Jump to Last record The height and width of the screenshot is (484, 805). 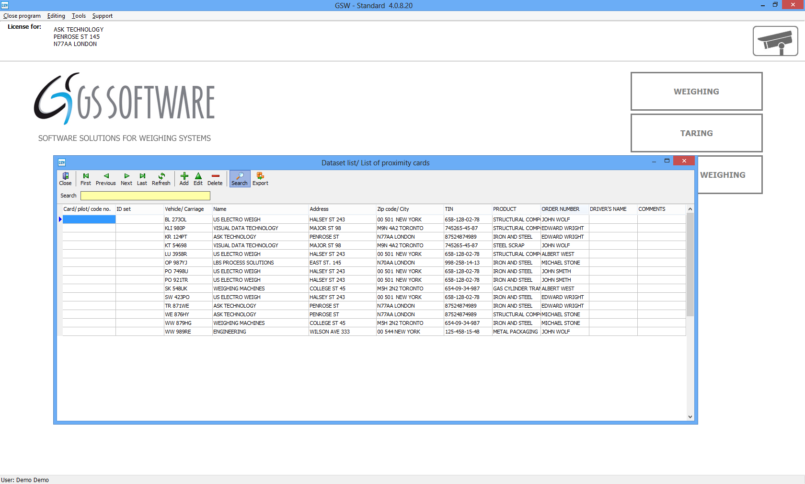click(142, 179)
